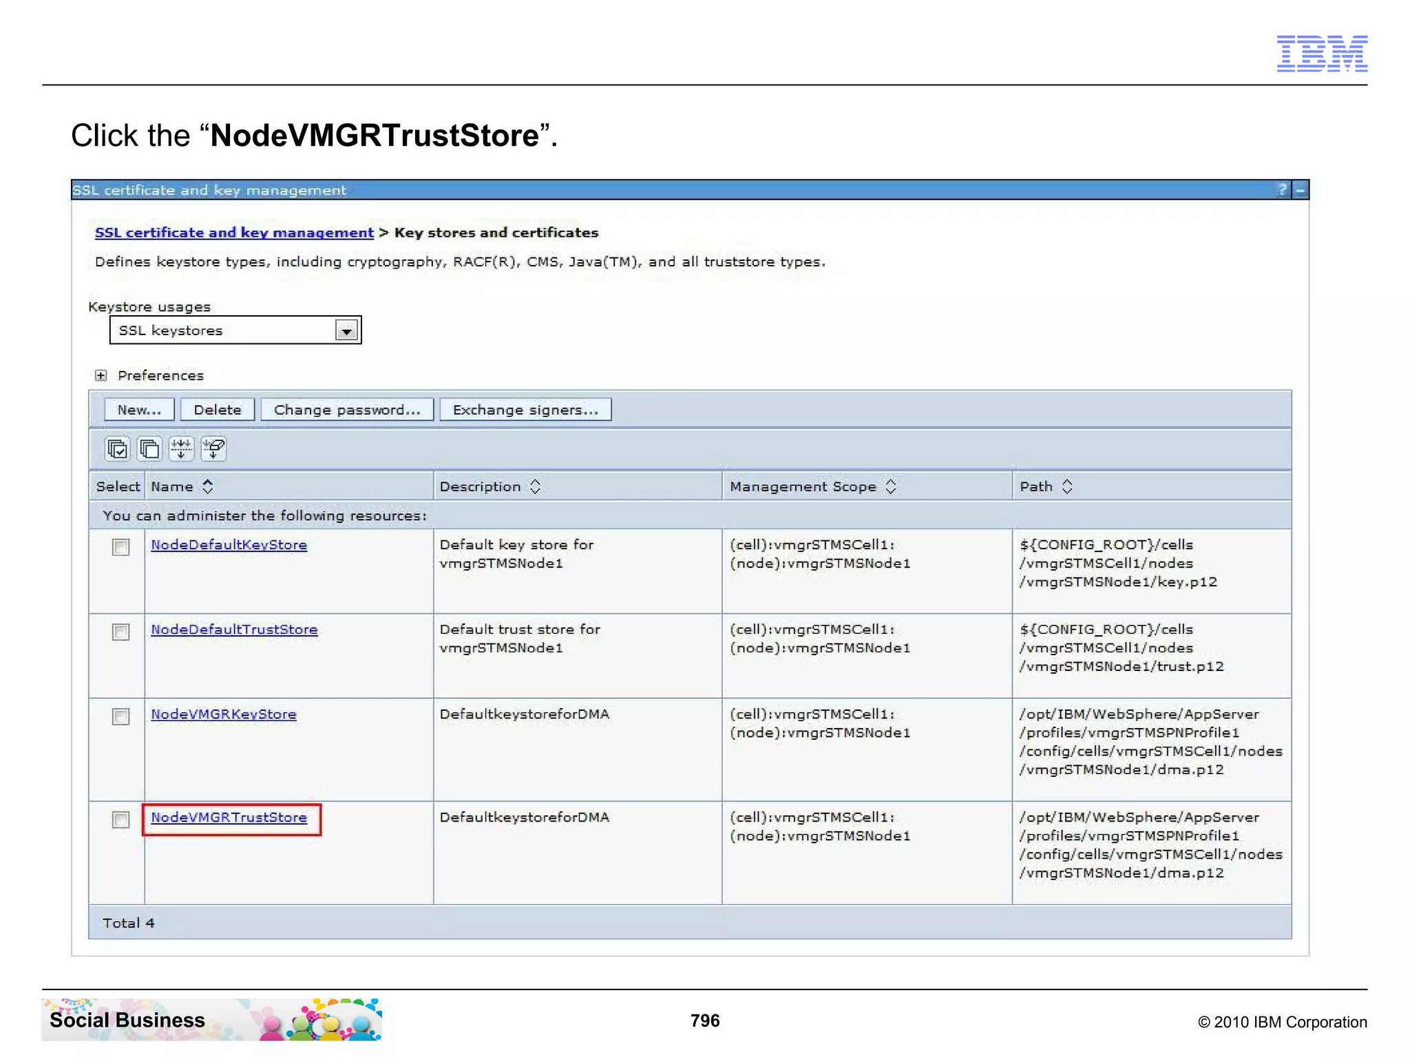Click the Select All rows icon
The width and height of the screenshot is (1410, 1057).
coord(117,449)
